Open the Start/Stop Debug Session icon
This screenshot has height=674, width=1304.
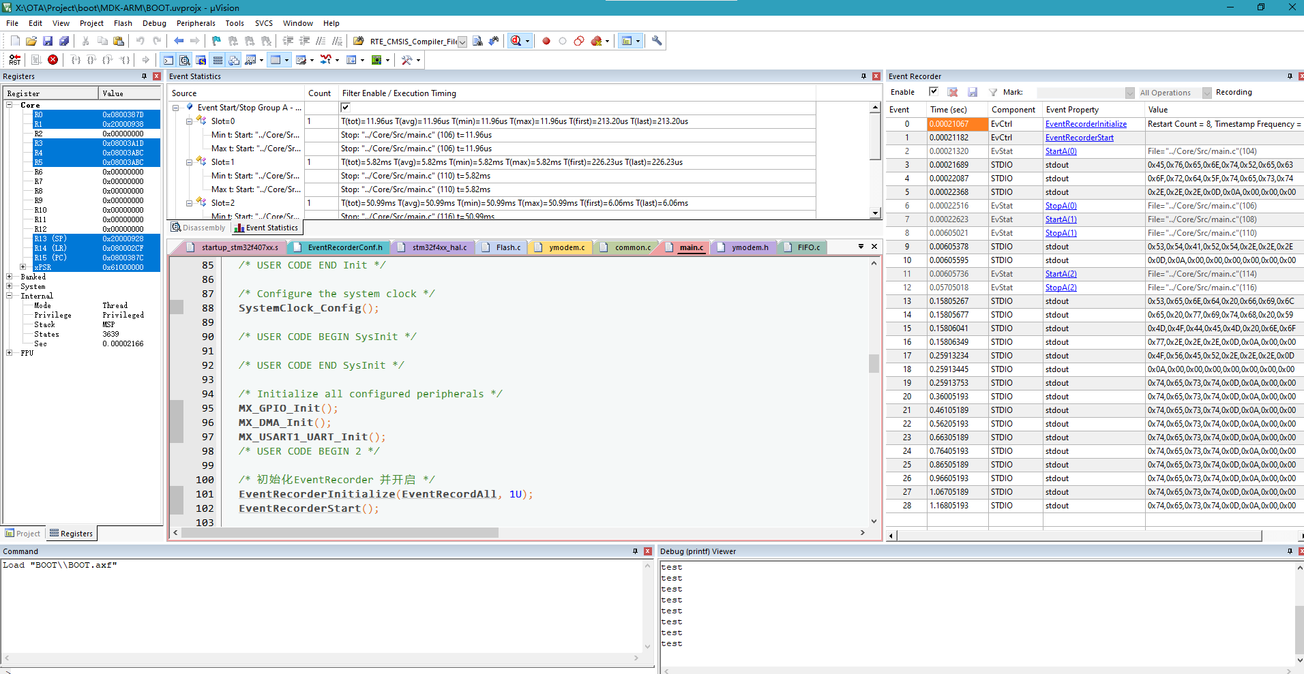(x=516, y=41)
